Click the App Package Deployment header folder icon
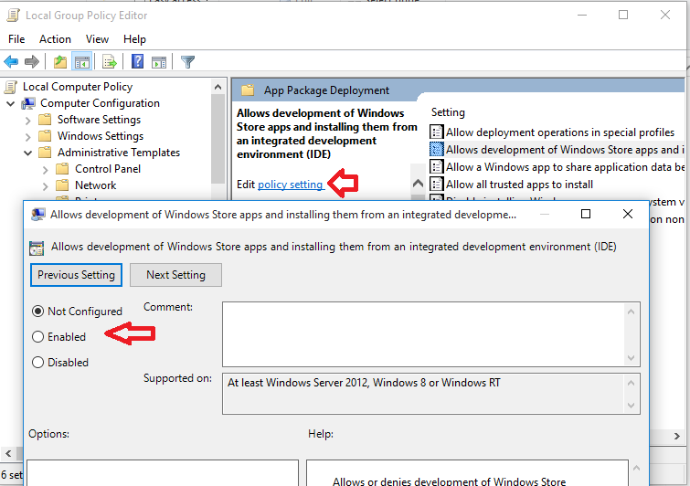The width and height of the screenshot is (690, 486). (248, 90)
